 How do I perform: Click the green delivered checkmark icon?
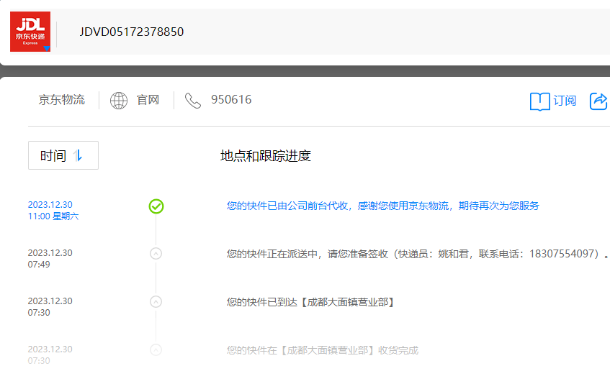click(x=156, y=206)
